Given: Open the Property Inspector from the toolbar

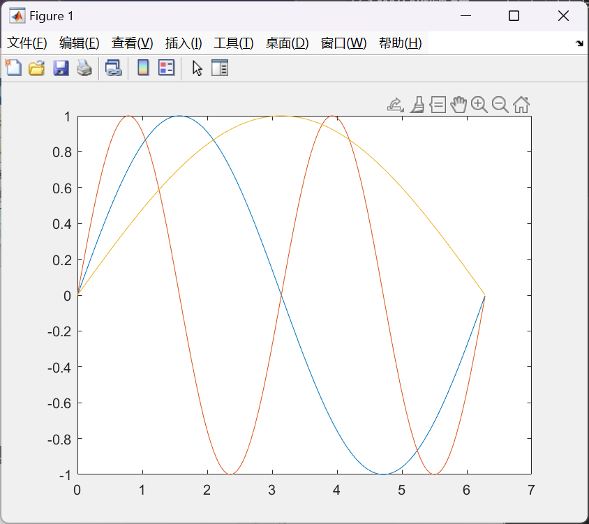Looking at the screenshot, I should pos(220,68).
